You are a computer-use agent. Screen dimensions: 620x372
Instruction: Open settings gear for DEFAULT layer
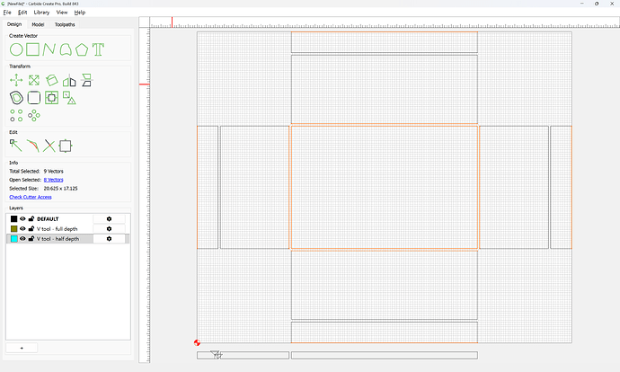tap(109, 218)
